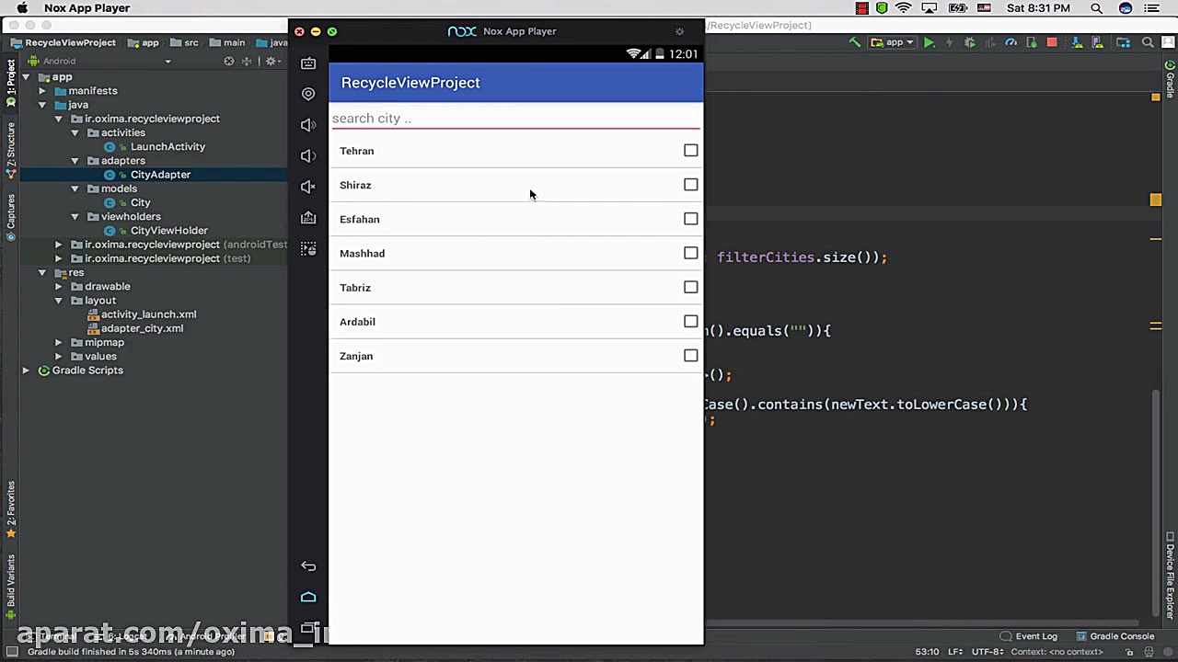Check the Shiraz checkbox

pos(691,185)
